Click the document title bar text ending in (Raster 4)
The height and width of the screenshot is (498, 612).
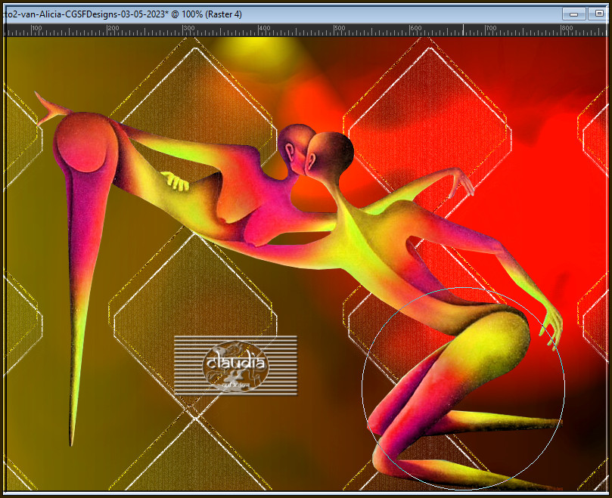tap(123, 14)
